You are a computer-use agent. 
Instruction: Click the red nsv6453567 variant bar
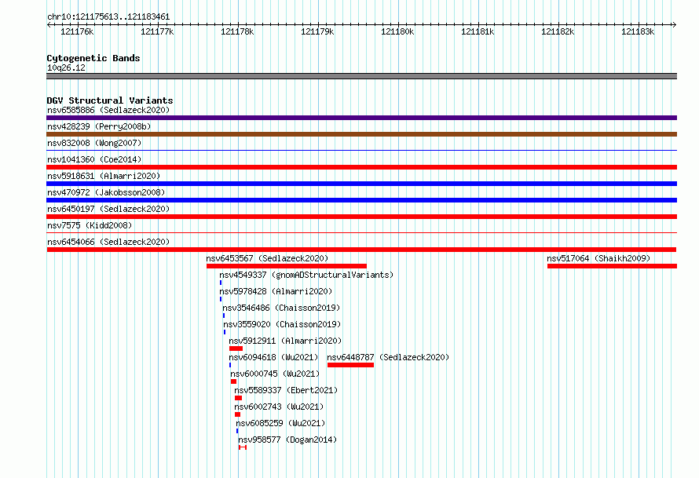pyautogui.click(x=287, y=266)
